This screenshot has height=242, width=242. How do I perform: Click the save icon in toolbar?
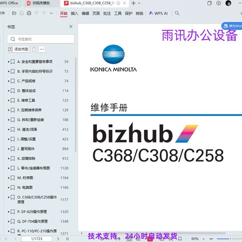click(21, 13)
